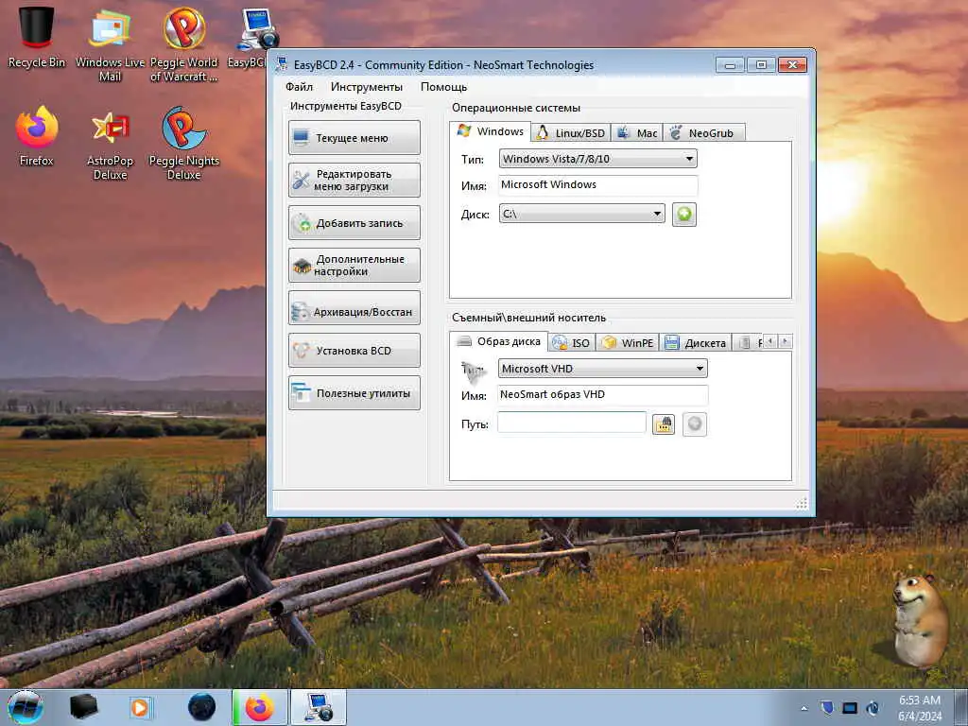Click the black box taskbar icon
Screen dimensions: 968x726
(83, 707)
